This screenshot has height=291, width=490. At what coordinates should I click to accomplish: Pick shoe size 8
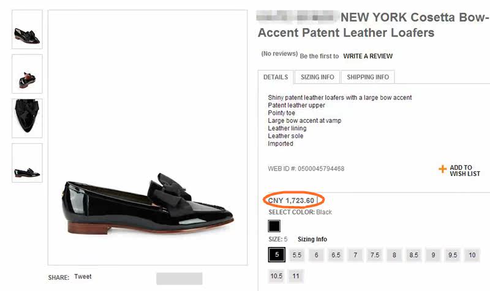coord(394,255)
